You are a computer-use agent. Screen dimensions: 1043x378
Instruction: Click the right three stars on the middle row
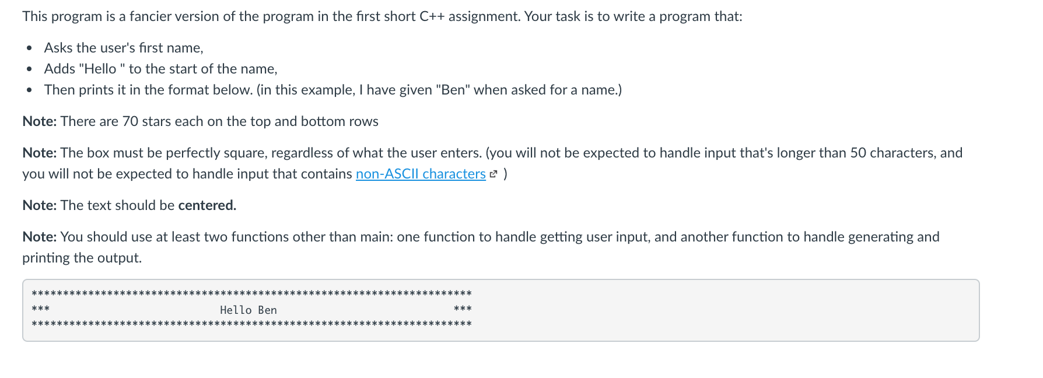click(462, 309)
